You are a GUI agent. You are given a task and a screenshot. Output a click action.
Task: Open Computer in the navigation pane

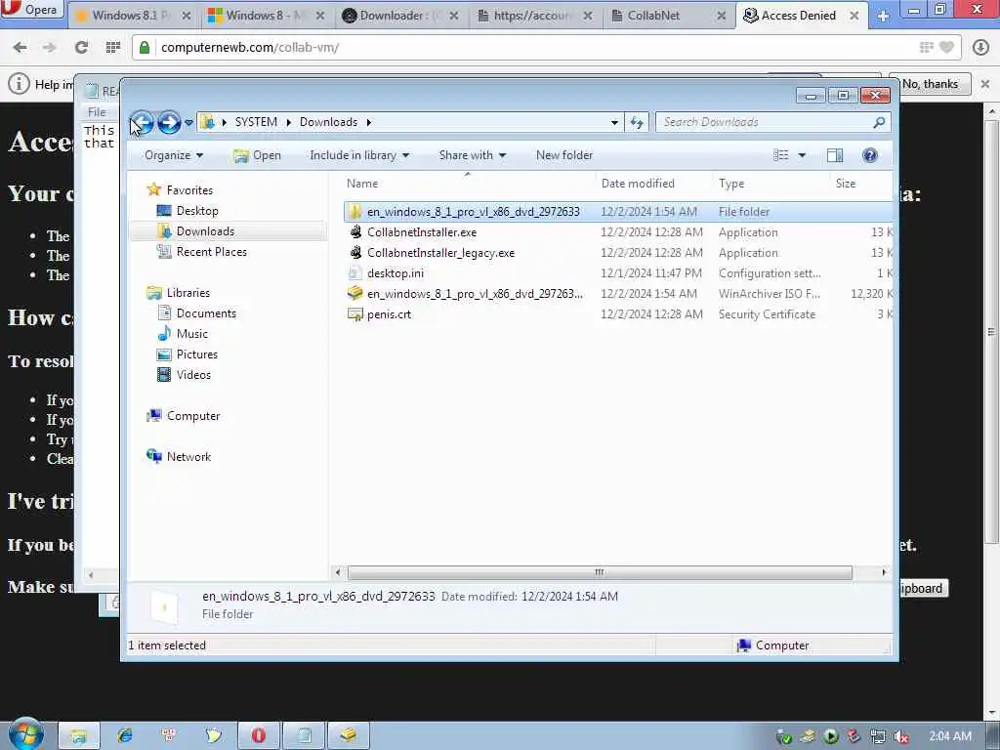click(193, 415)
